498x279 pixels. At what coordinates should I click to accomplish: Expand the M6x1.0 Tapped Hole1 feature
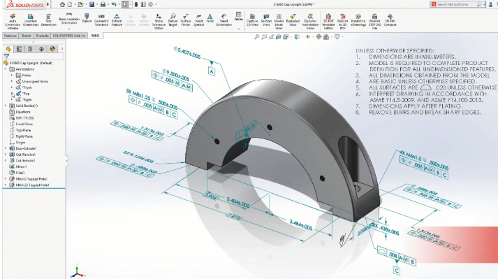(x=6, y=179)
